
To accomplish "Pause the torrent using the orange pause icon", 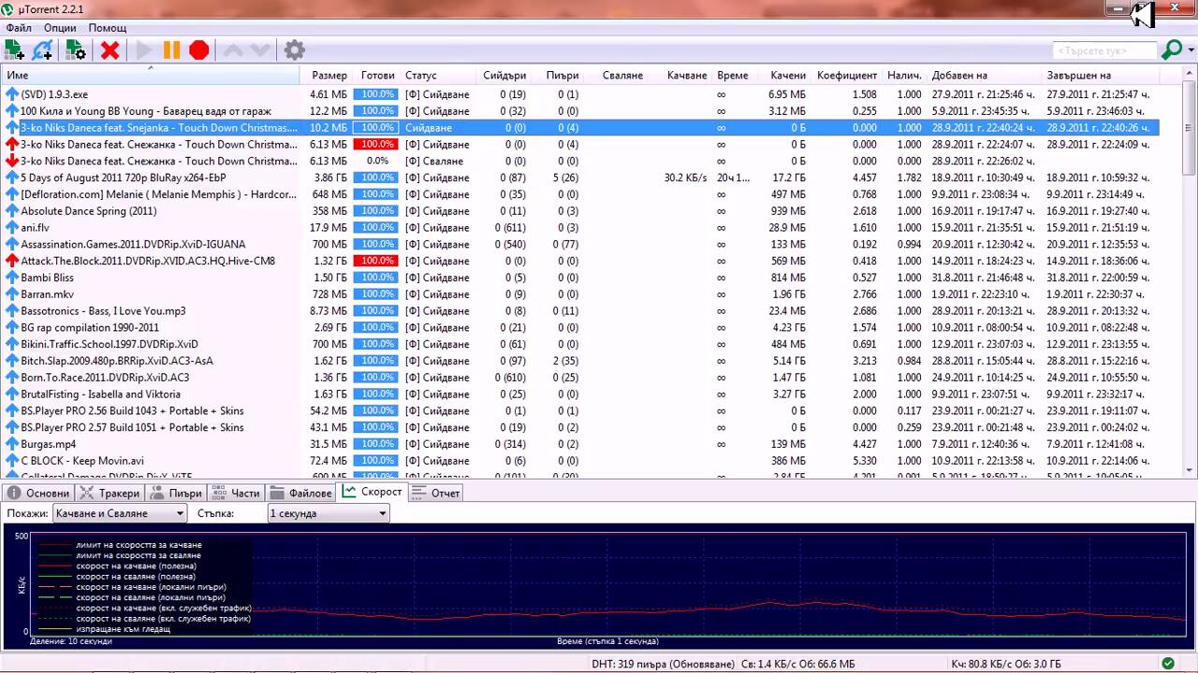I will 171,50.
